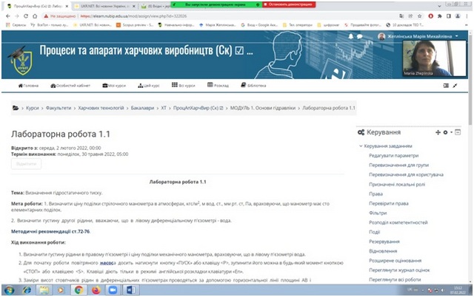Open Методичні рекомендації ст.72-76 link
474x297 pixels.
click(50, 231)
